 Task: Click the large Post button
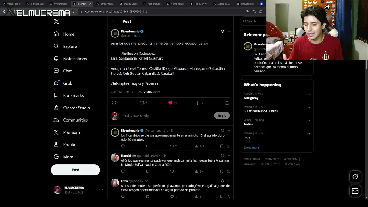click(x=75, y=170)
